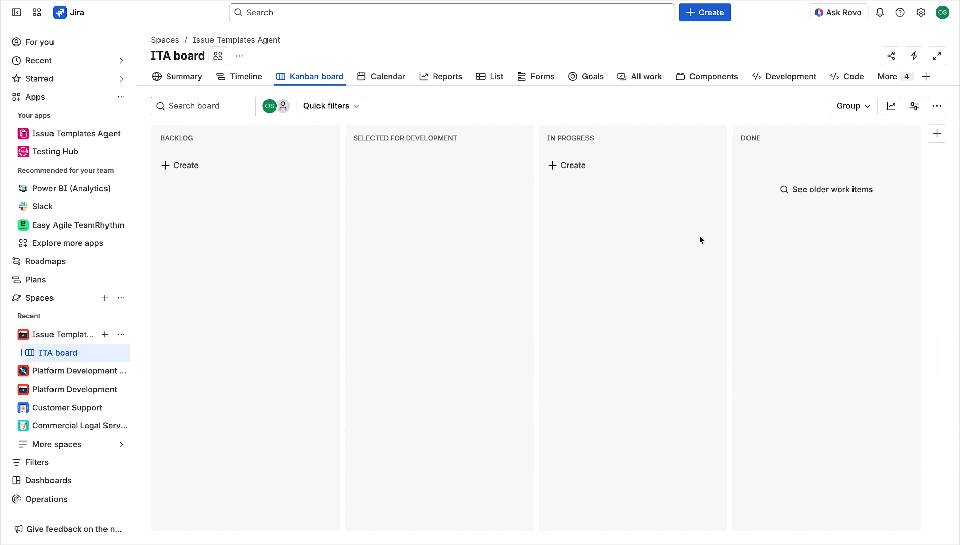Open the Group dropdown

click(x=853, y=106)
